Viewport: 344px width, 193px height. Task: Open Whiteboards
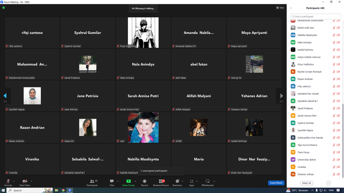[207, 182]
